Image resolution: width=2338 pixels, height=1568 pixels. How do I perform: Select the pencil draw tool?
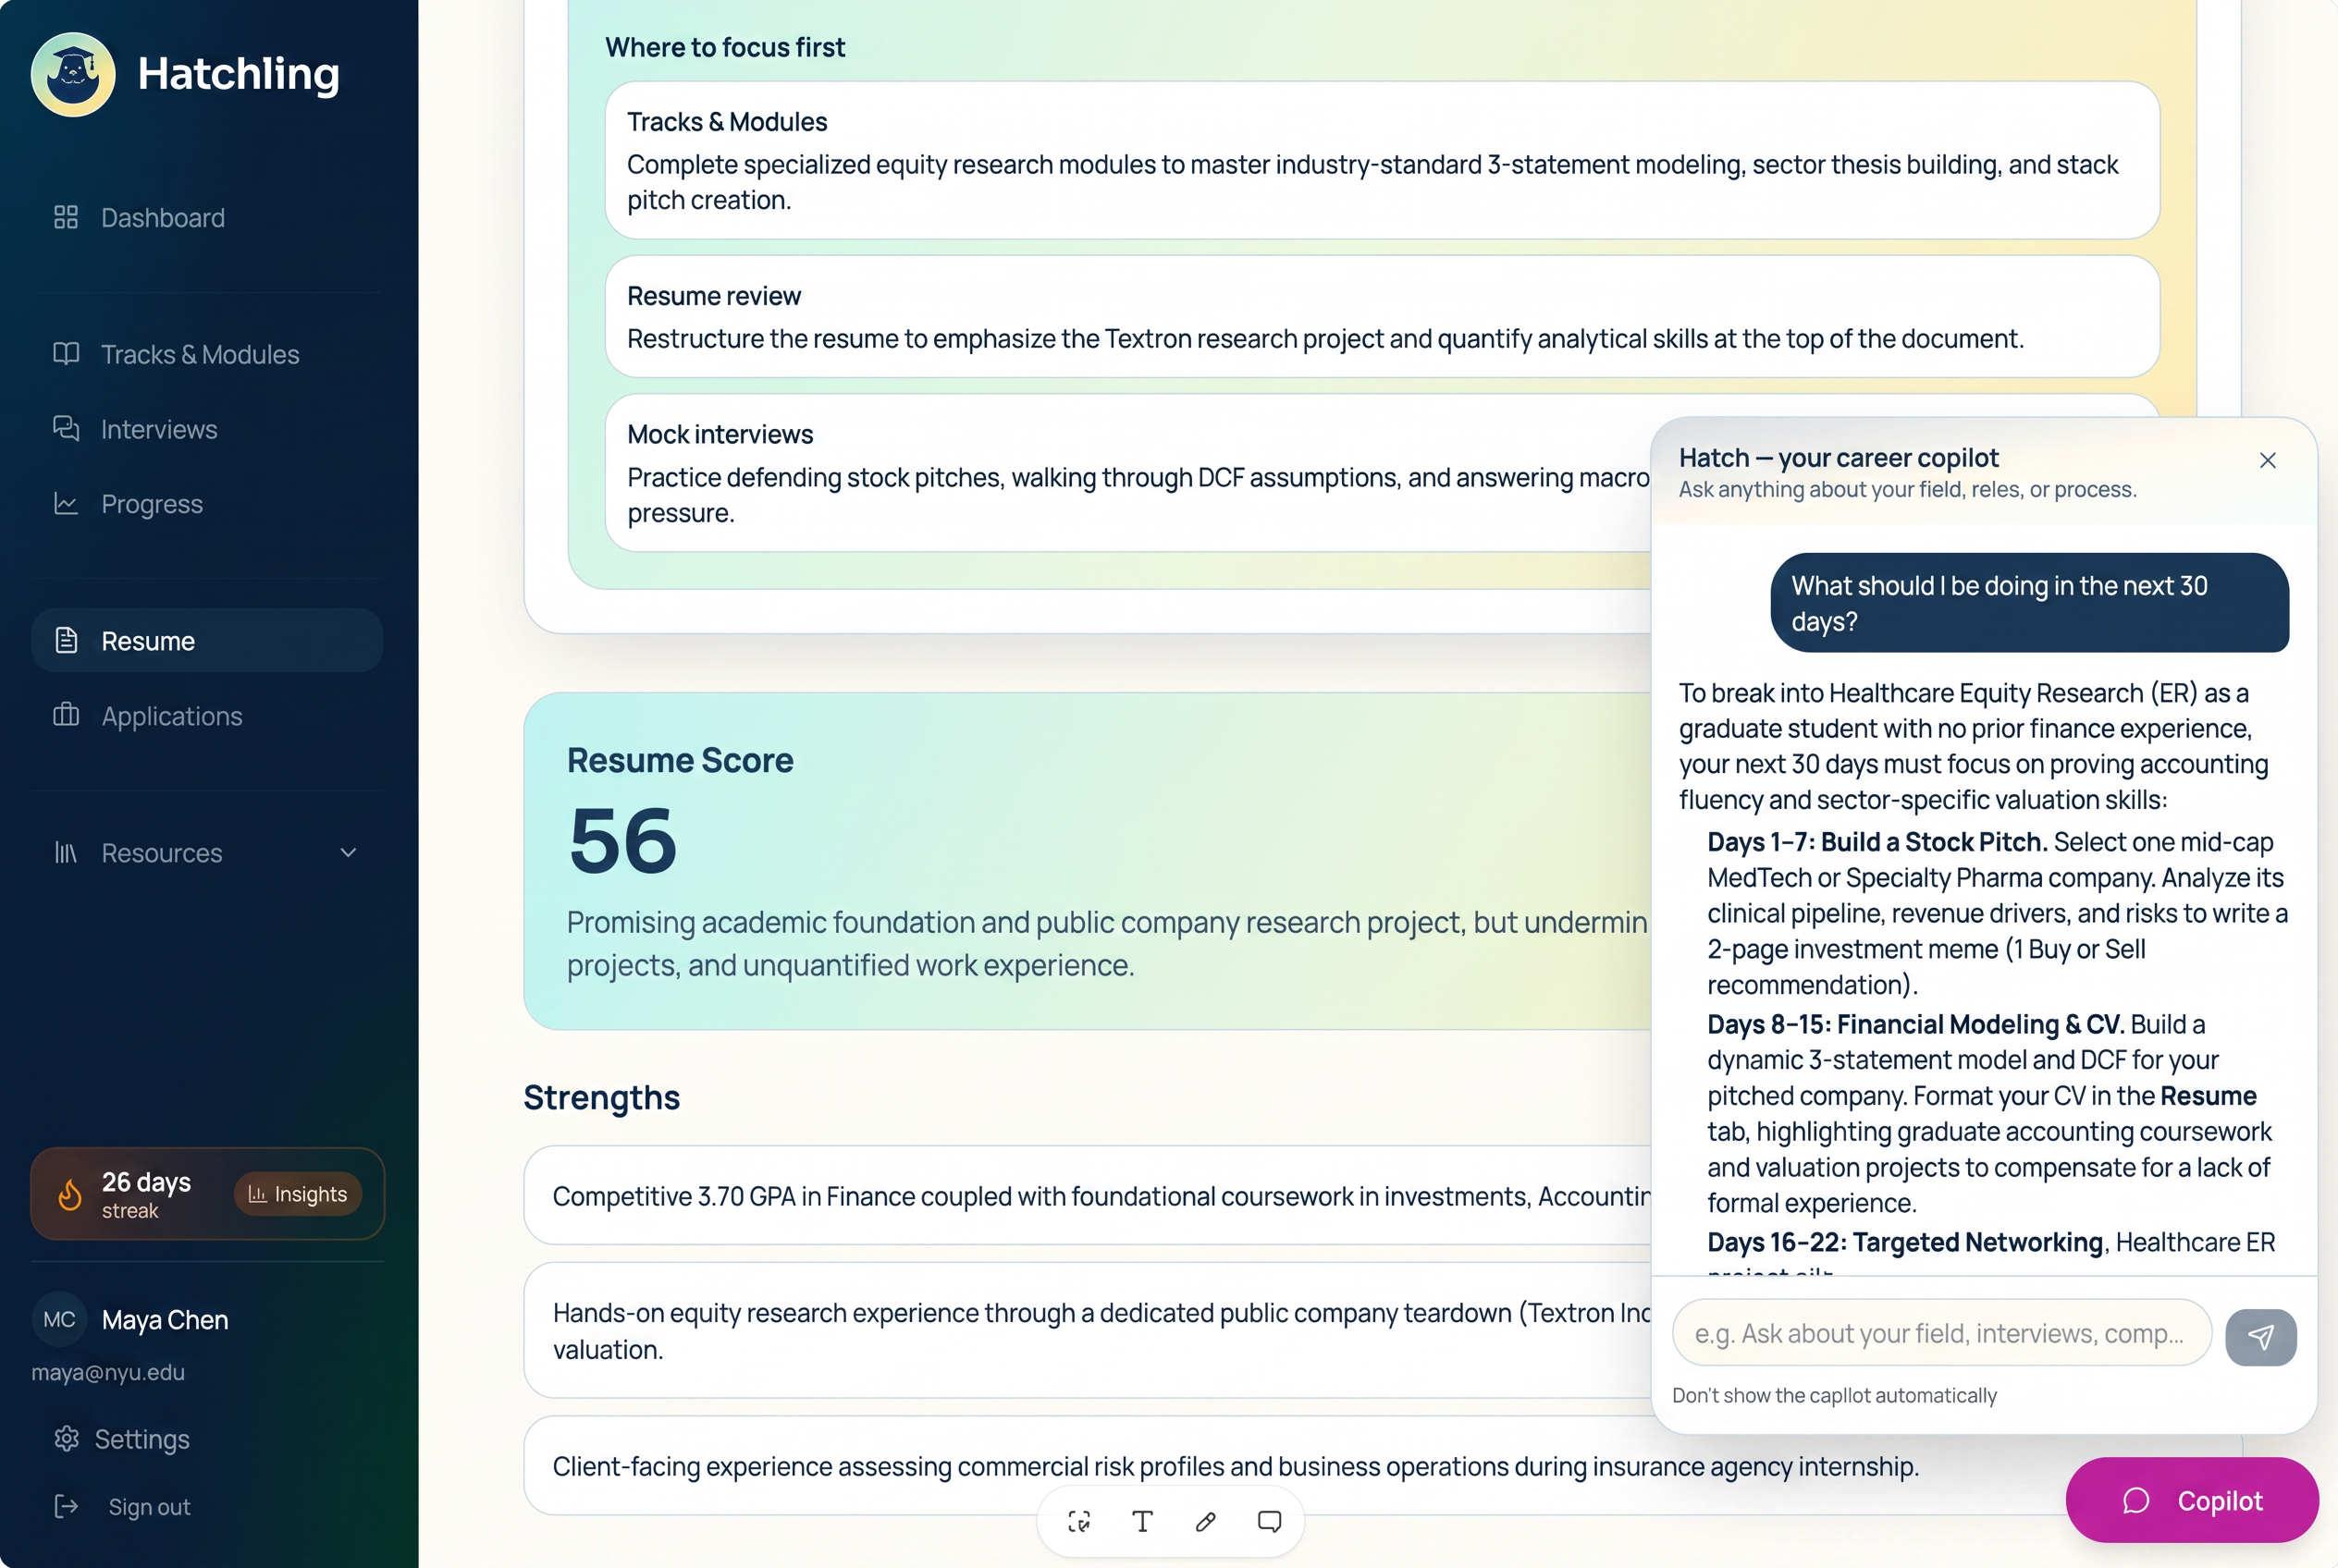(1205, 1522)
